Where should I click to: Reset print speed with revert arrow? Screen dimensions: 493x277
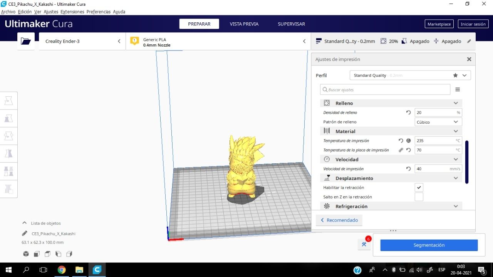(x=409, y=169)
